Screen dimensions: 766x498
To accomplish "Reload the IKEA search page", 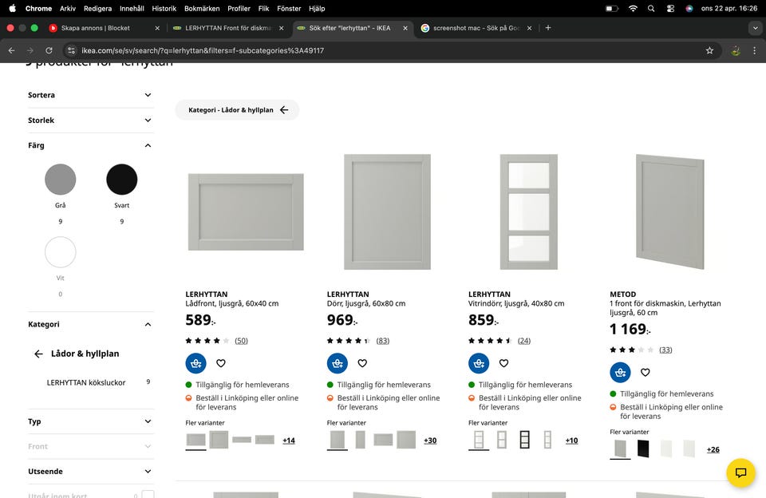I will [x=49, y=50].
